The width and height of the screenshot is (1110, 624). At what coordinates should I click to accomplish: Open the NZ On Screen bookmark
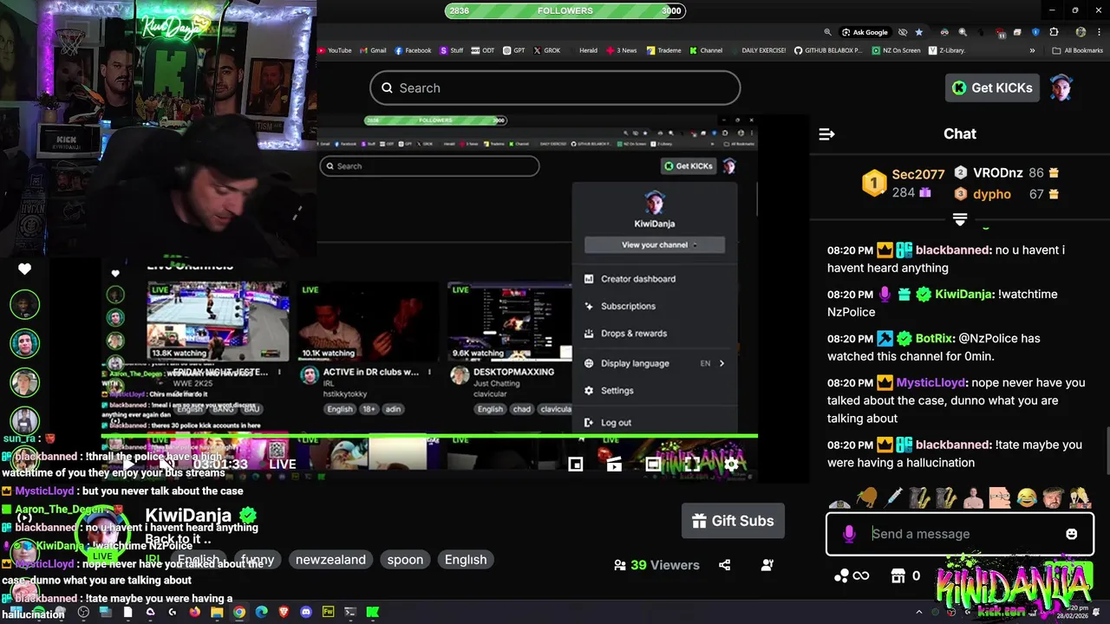pyautogui.click(x=896, y=50)
